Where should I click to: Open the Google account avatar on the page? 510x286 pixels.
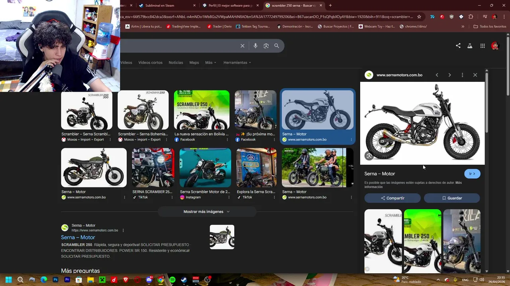495,46
